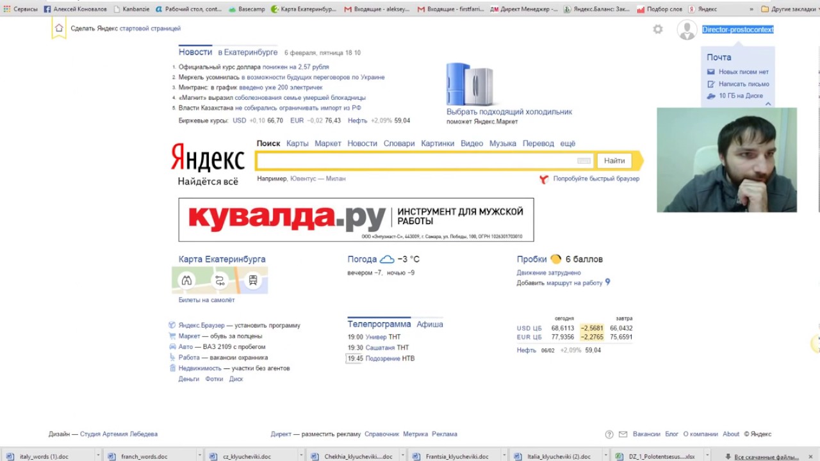This screenshot has height=461, width=820.
Task: Open the Меркель усомнилась news item
Action: pos(281,77)
